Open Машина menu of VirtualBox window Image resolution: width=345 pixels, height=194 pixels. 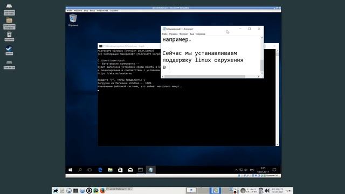pos(78,11)
